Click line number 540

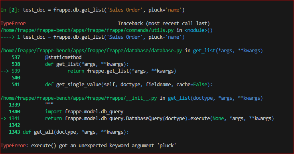16,78
